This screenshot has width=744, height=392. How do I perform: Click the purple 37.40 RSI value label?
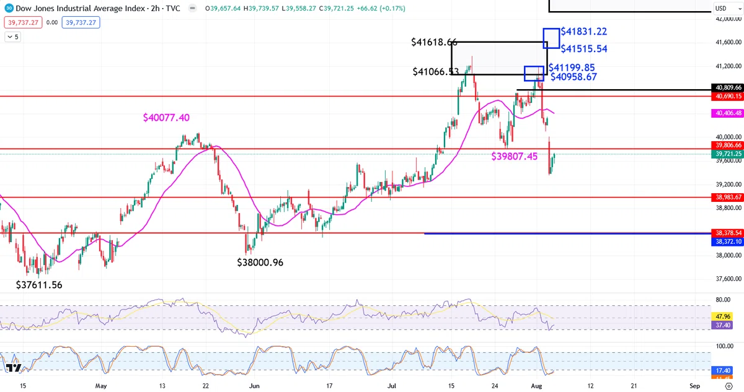point(722,324)
